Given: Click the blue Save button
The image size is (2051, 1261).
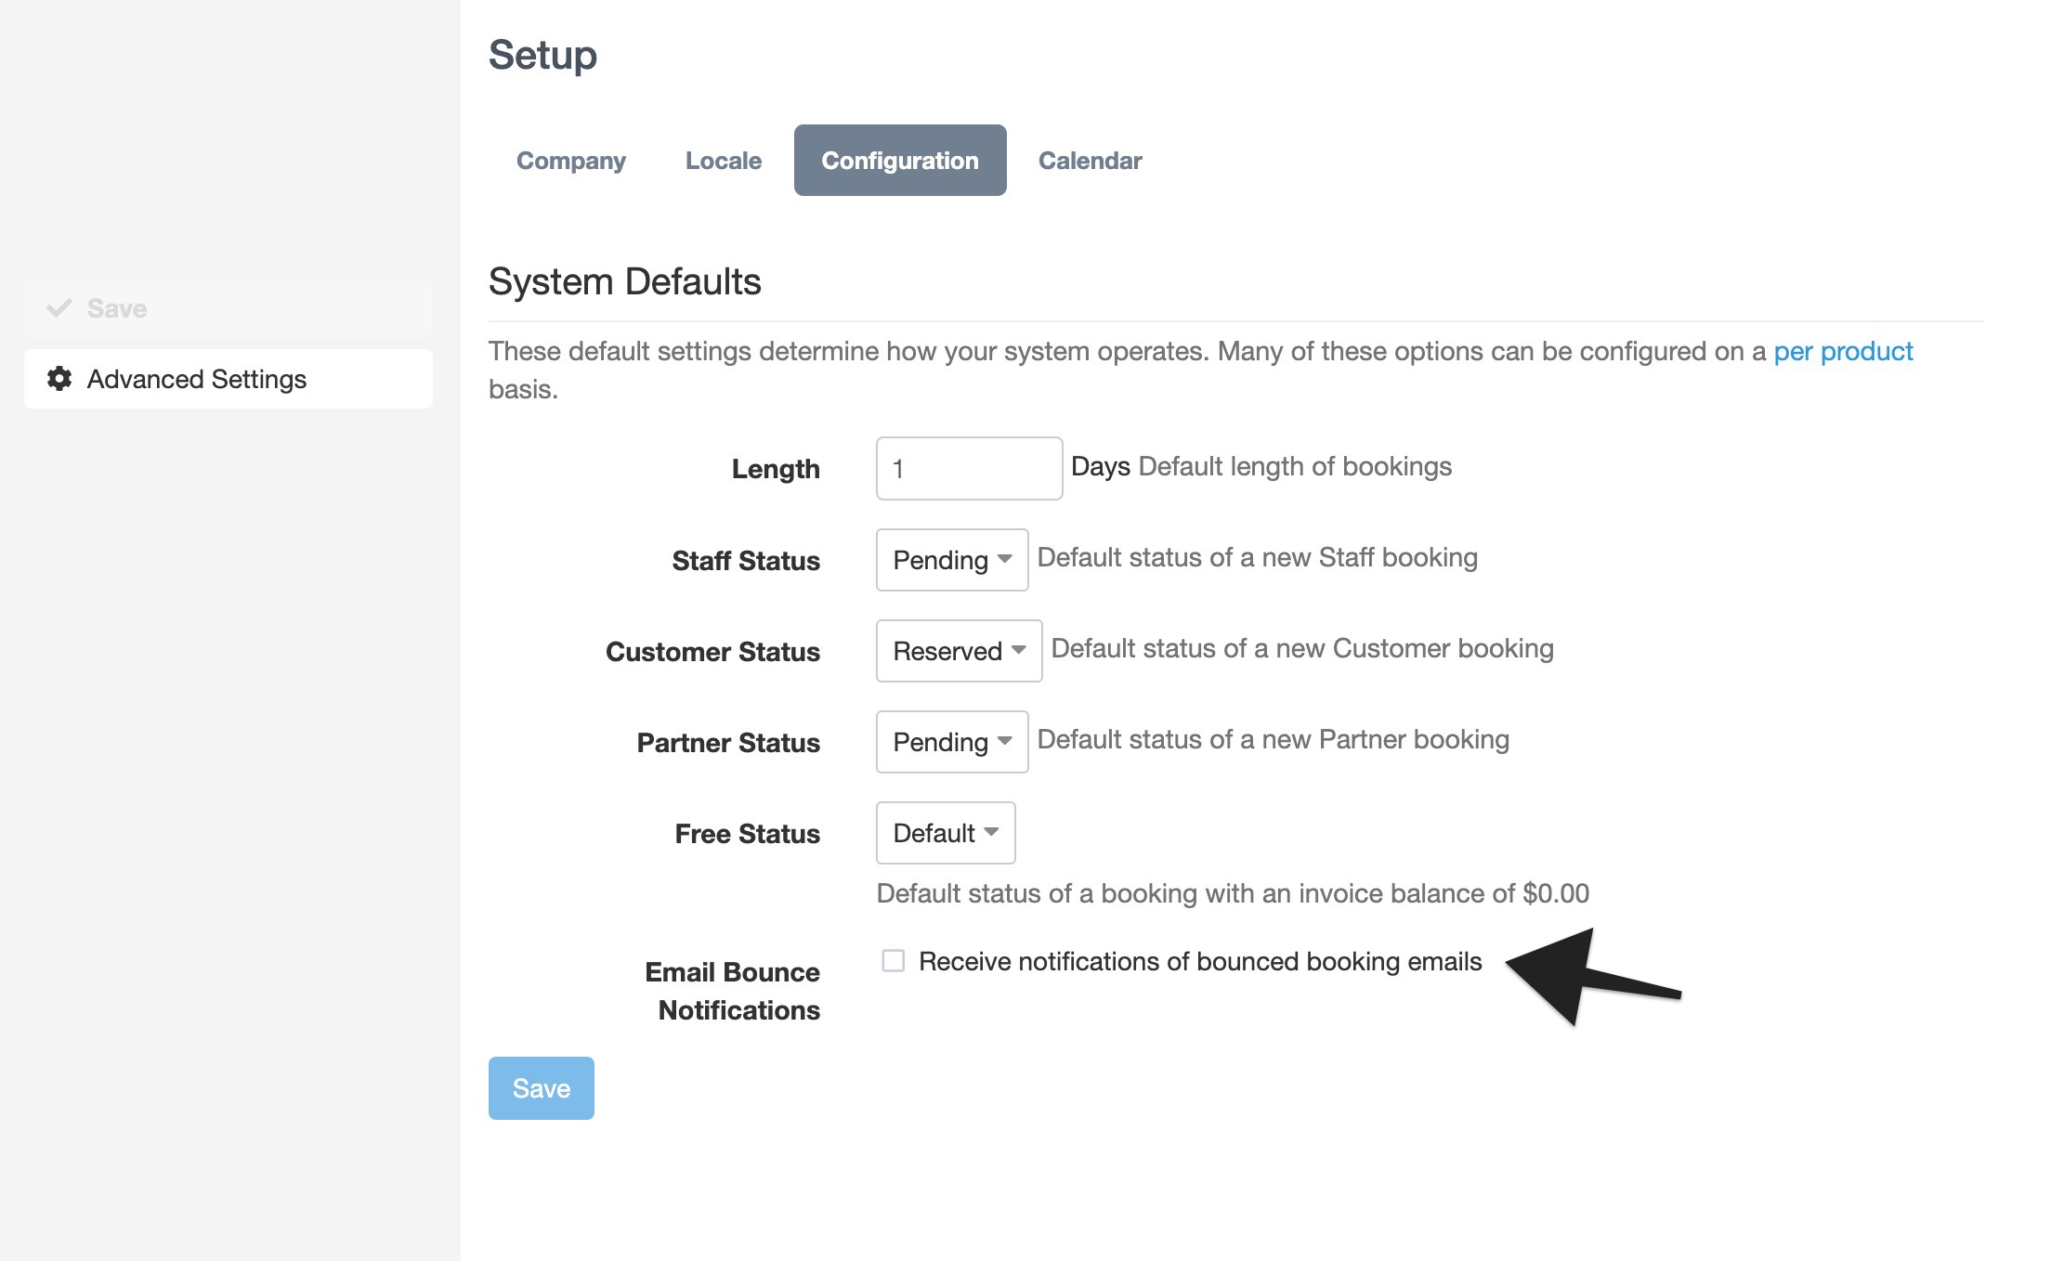Looking at the screenshot, I should pos(542,1088).
